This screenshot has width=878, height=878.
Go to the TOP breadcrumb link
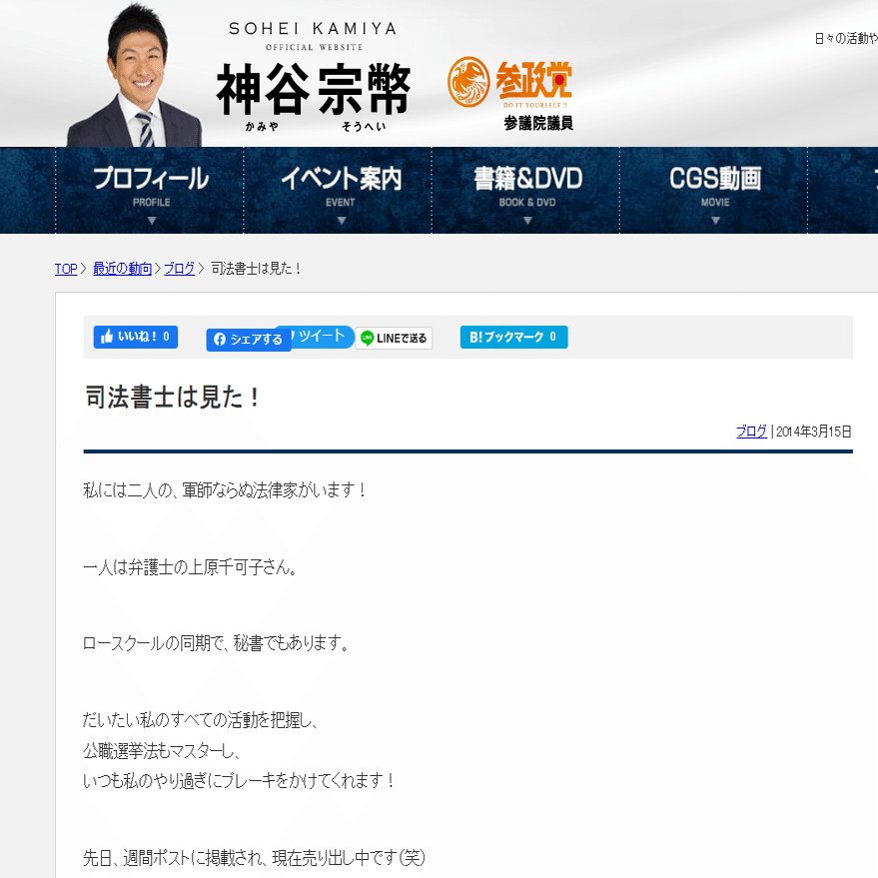point(66,269)
